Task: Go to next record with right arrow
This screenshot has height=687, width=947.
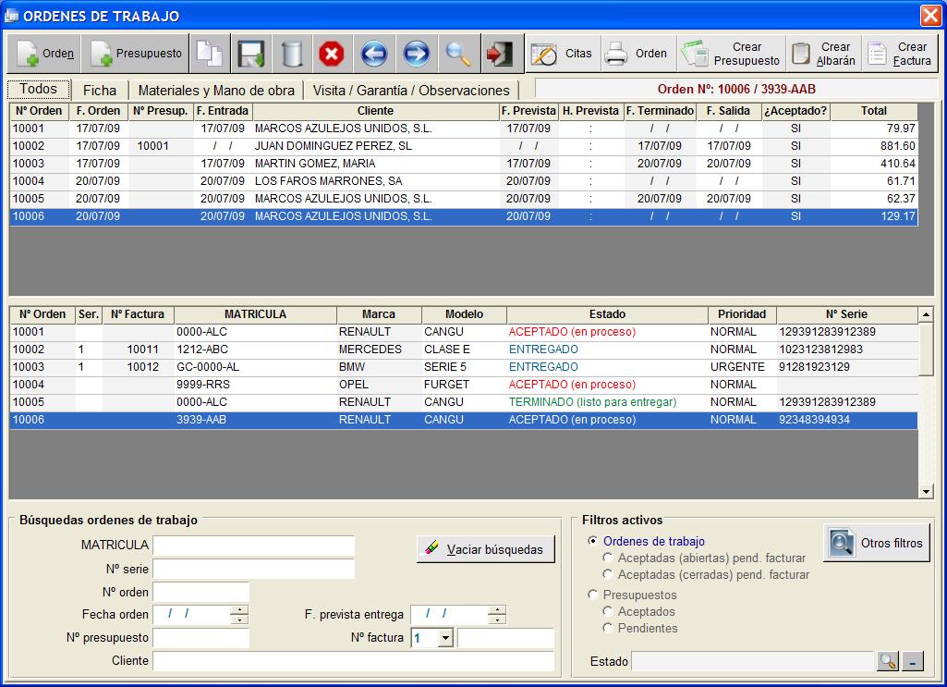Action: (416, 54)
